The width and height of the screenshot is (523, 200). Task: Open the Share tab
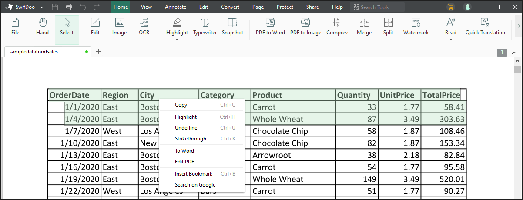[x=312, y=7]
